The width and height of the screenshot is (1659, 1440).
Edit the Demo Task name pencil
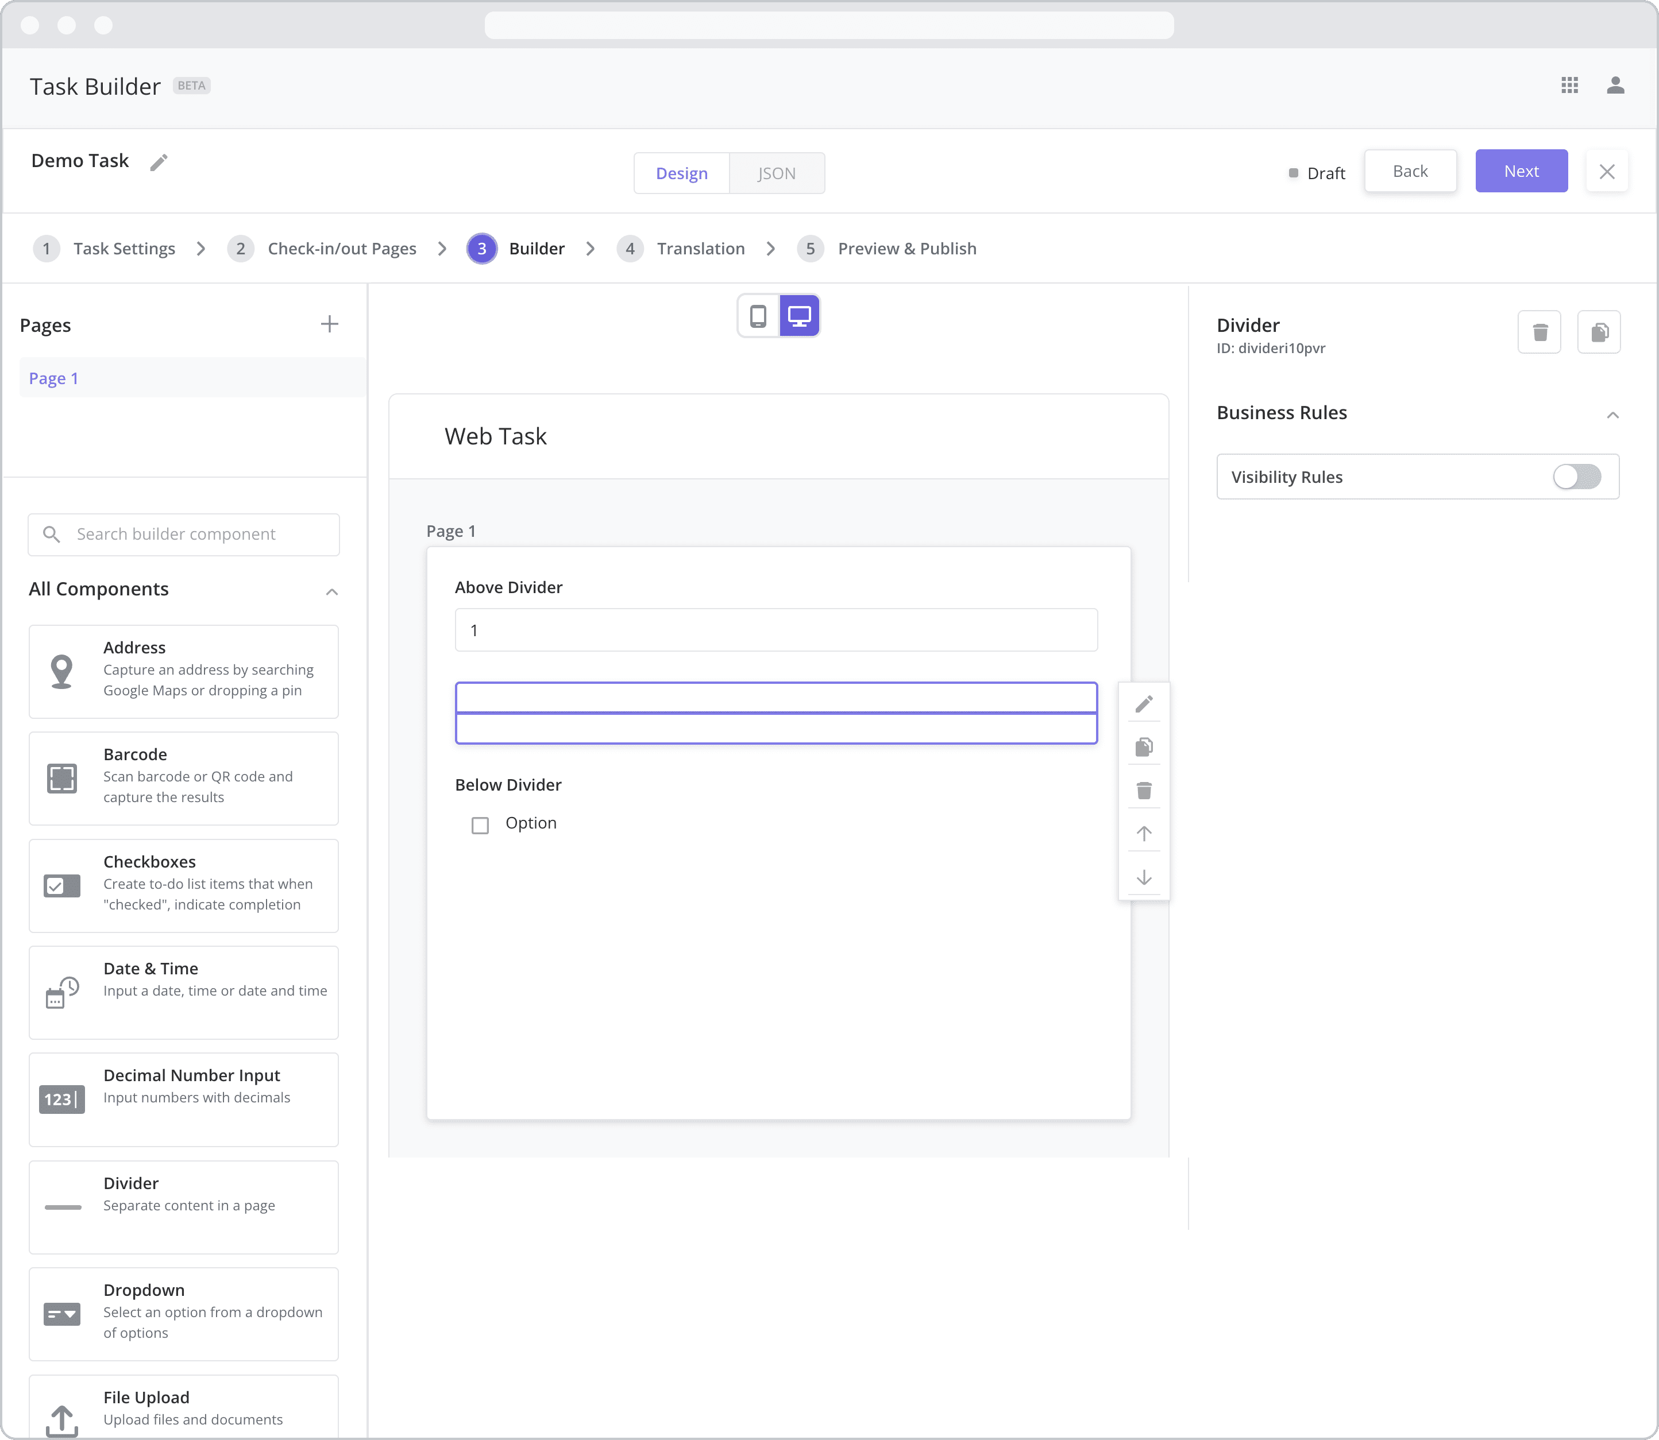coord(159,162)
